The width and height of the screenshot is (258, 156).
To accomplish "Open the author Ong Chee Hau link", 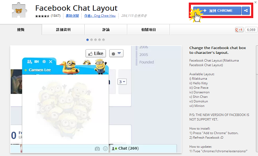I will (x=100, y=16).
